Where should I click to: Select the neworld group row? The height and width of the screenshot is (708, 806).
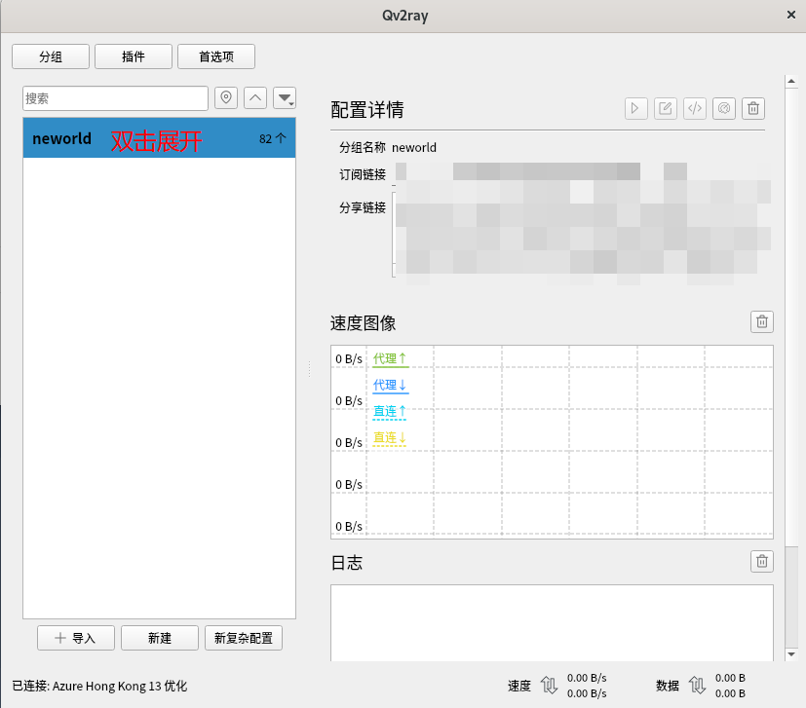(x=160, y=138)
